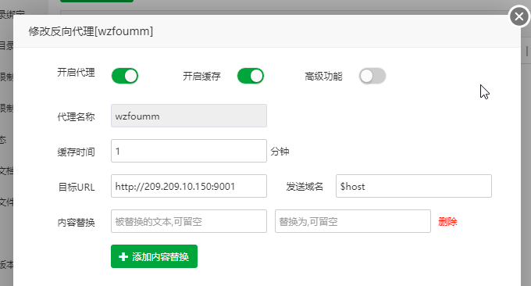Click the 开启代理 label
Screen dimensions: 531x286
point(77,72)
